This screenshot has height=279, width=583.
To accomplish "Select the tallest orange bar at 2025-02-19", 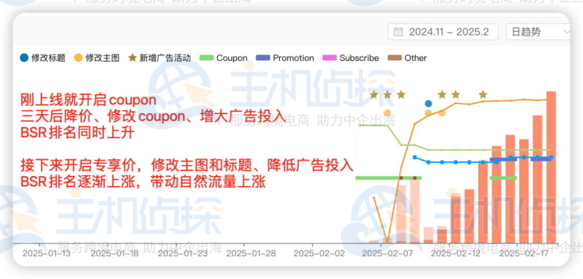I will (x=551, y=167).
